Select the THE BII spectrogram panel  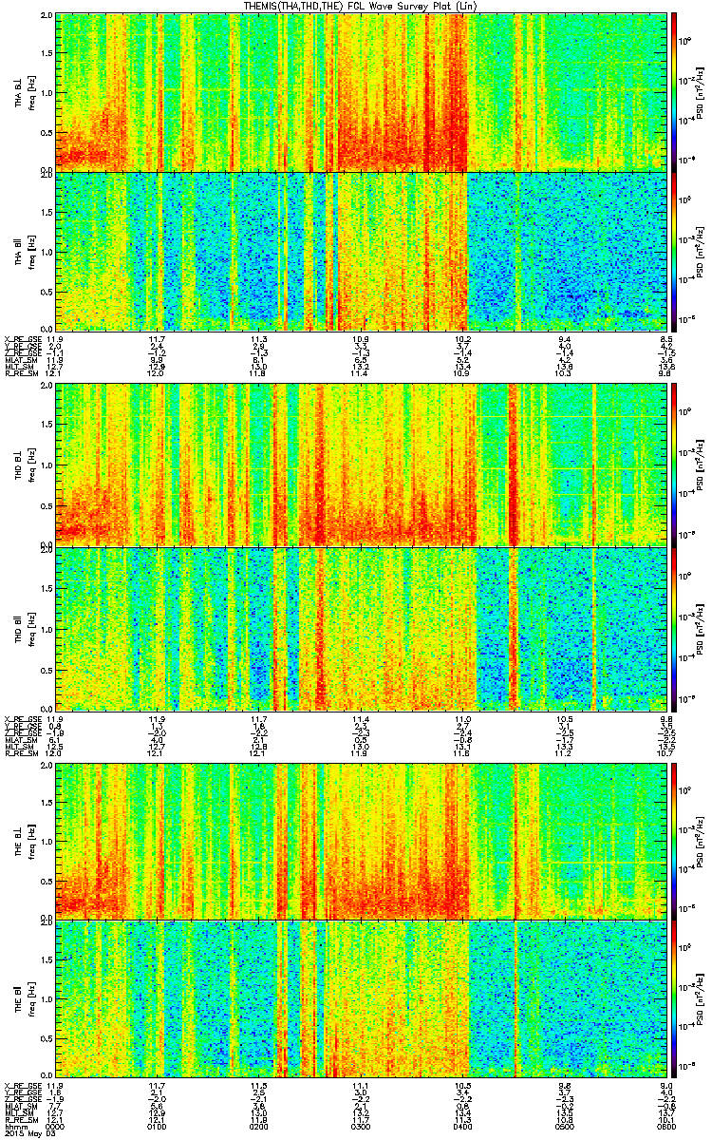point(361,998)
